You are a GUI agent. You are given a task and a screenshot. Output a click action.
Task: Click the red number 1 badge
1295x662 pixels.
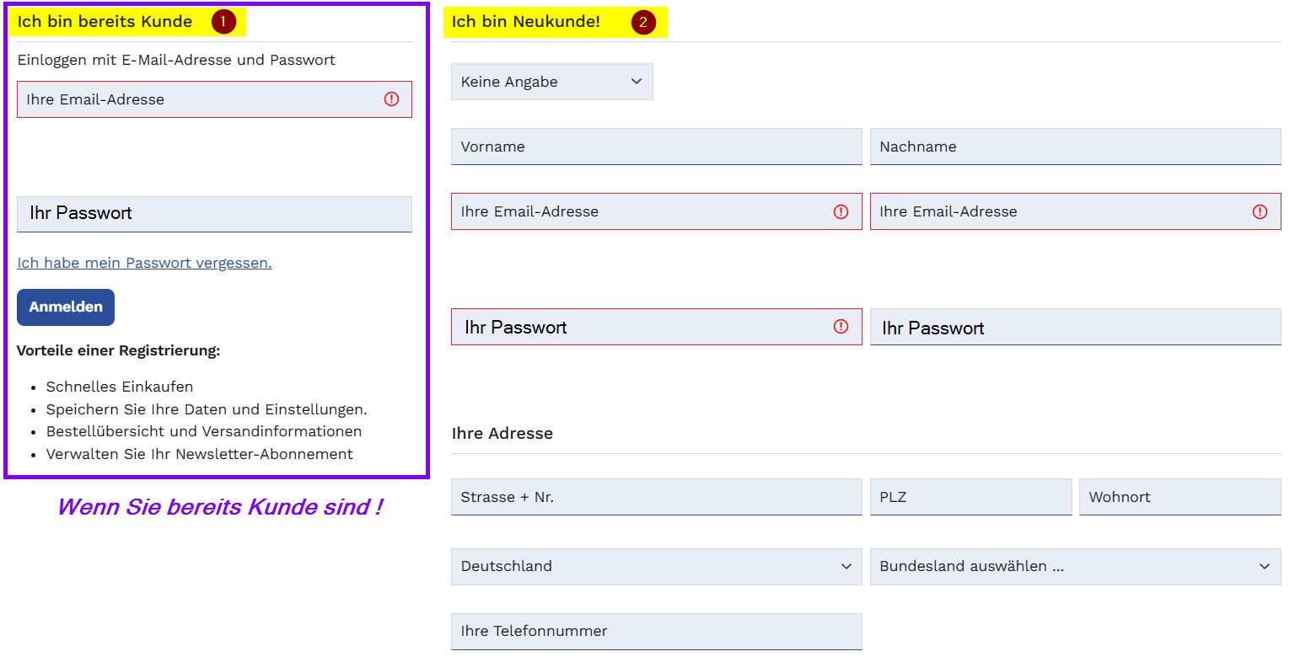pos(223,22)
